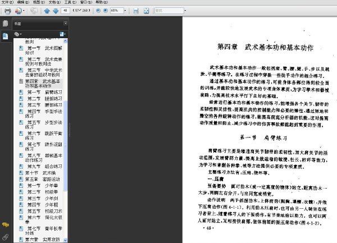The image size is (337, 243).
Task: Open the attachments paperclip icon
Action: tap(6, 237)
